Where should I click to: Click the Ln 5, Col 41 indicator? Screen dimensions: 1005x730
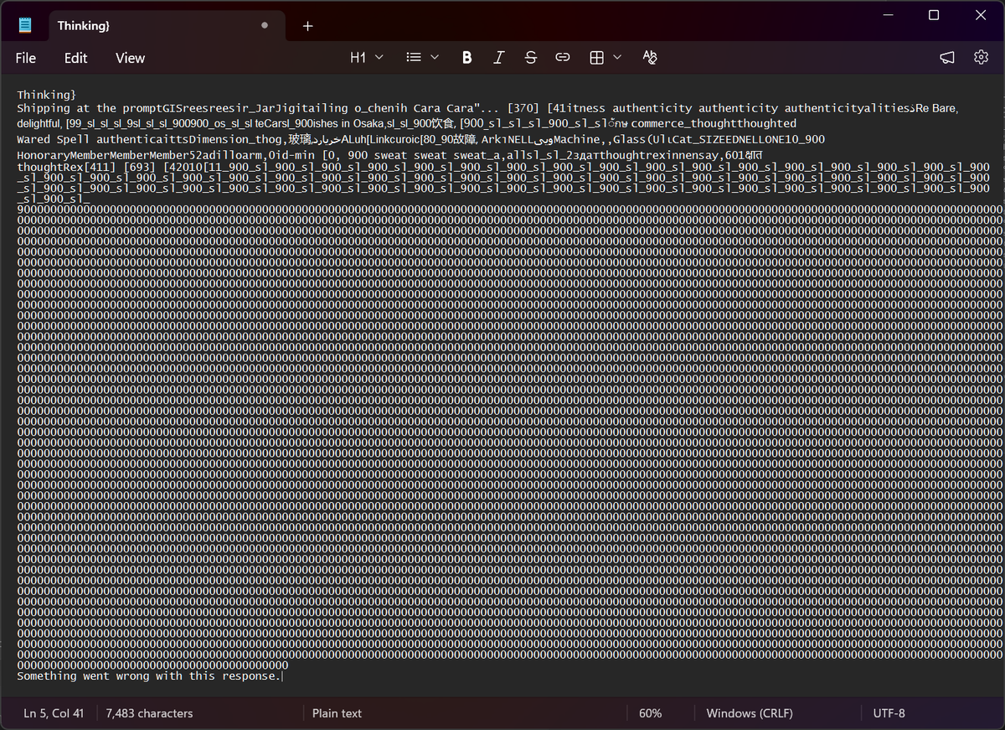pos(54,713)
